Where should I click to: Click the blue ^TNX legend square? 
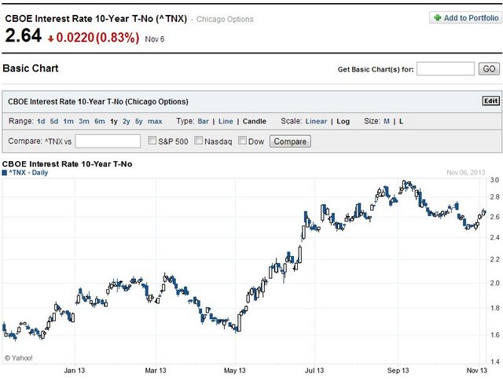point(5,173)
